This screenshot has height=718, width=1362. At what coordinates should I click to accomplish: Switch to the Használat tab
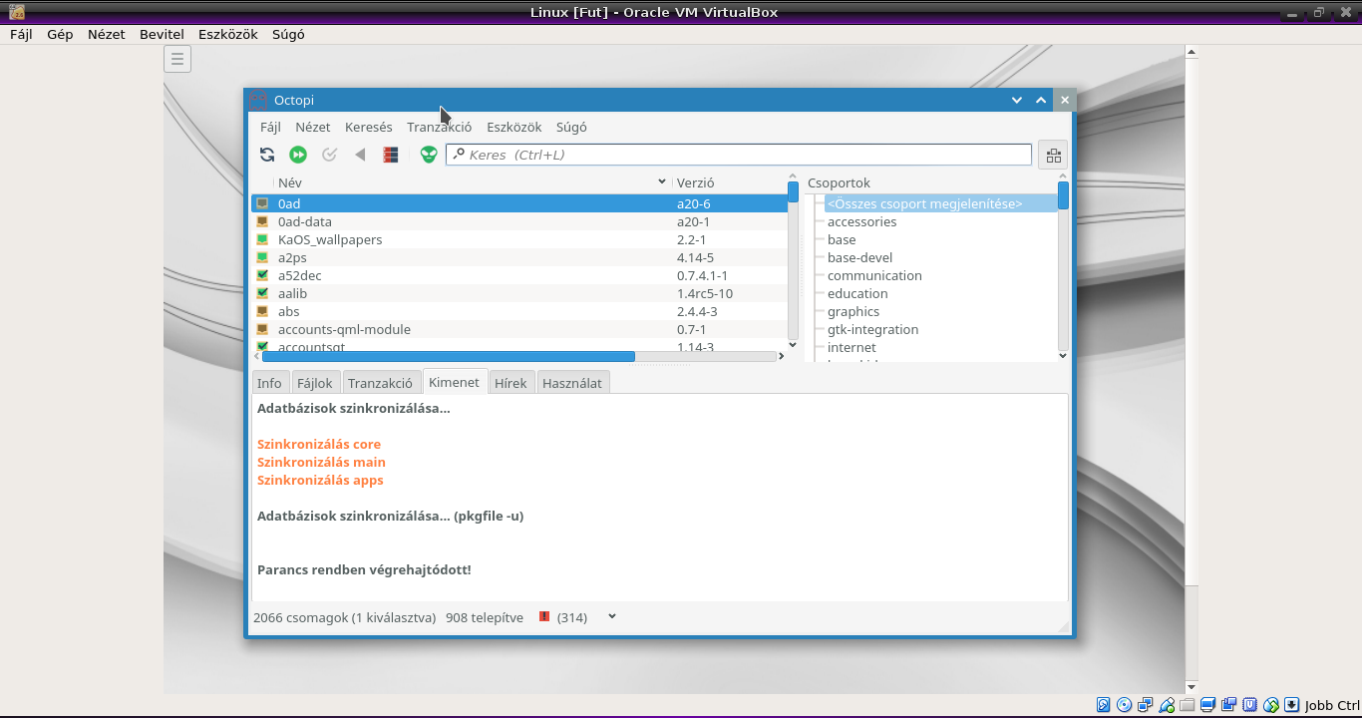(572, 383)
